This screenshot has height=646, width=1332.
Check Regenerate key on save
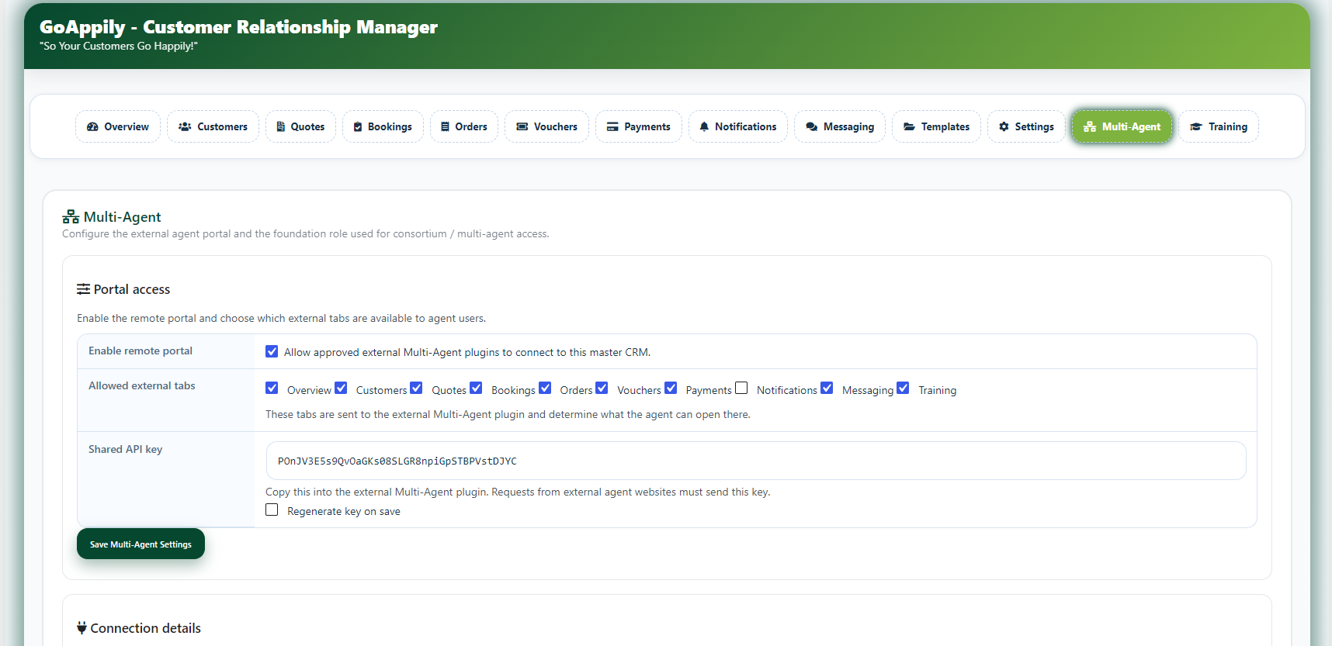coord(272,510)
